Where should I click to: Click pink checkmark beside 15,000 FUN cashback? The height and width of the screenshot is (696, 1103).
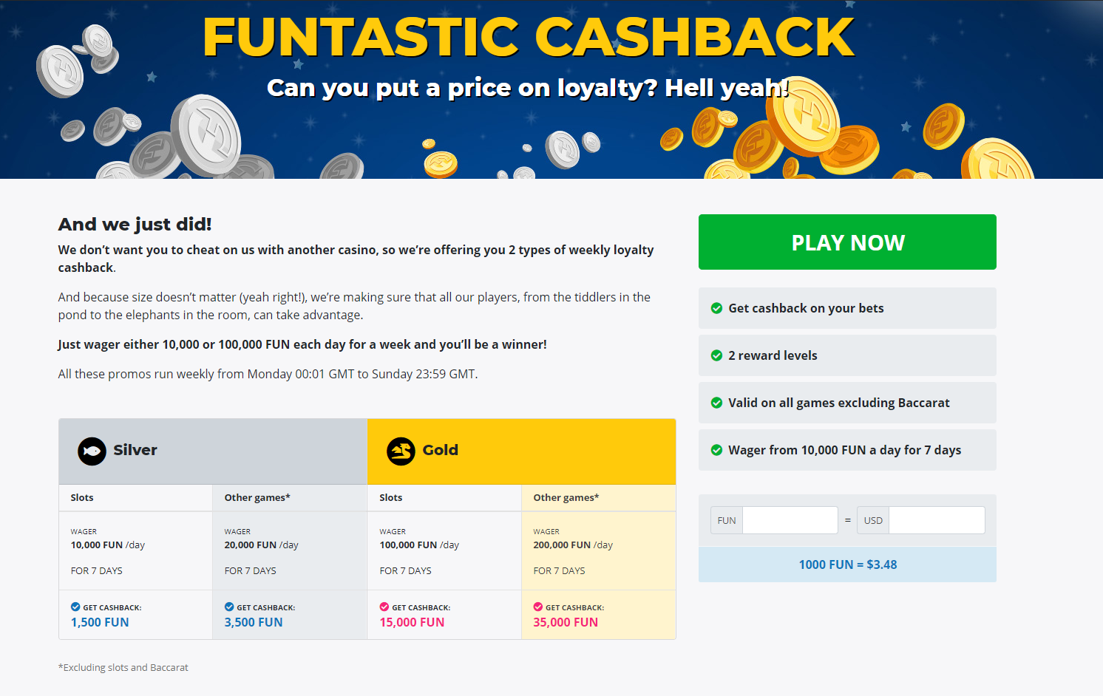tap(384, 607)
